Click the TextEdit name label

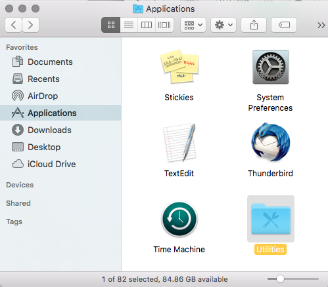coord(179,174)
